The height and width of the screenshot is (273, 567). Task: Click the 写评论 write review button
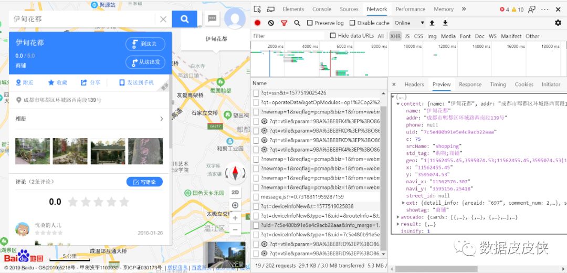[x=144, y=182]
